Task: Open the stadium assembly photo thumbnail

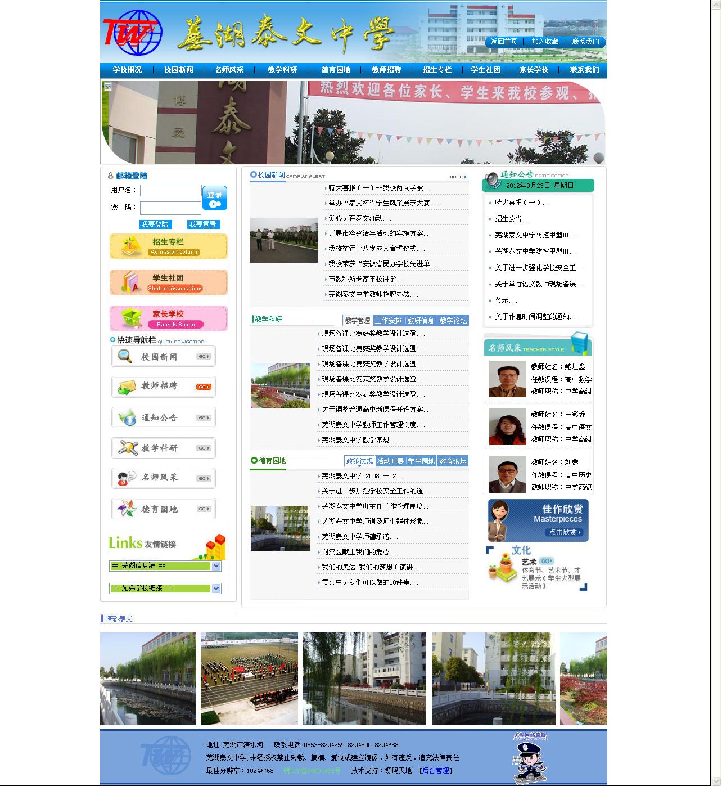Action: (x=249, y=679)
